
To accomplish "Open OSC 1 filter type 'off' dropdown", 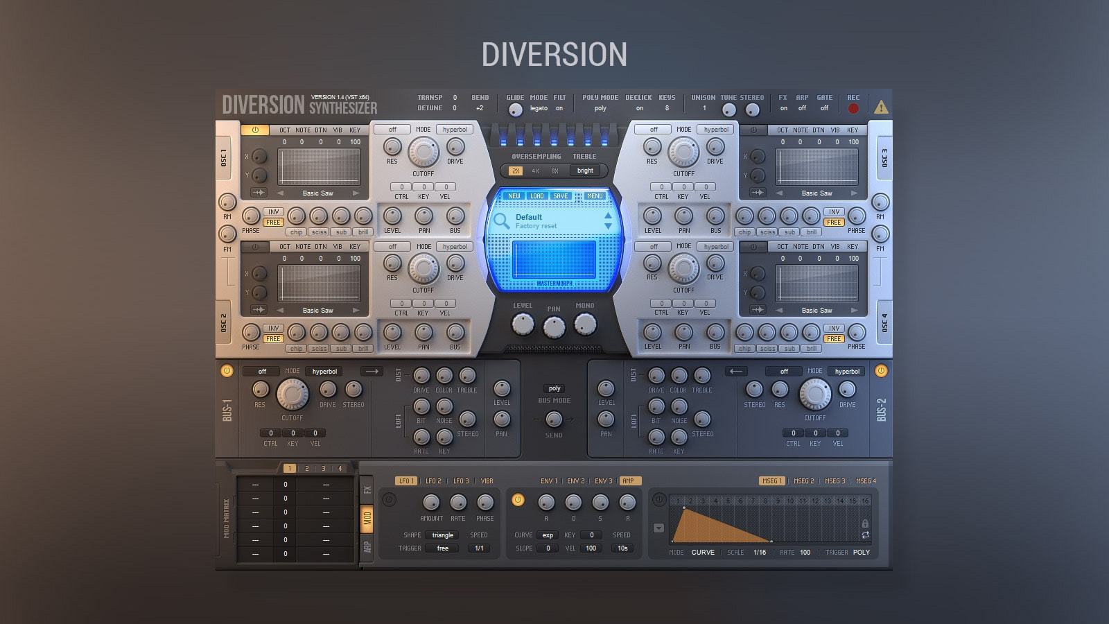I will [392, 130].
